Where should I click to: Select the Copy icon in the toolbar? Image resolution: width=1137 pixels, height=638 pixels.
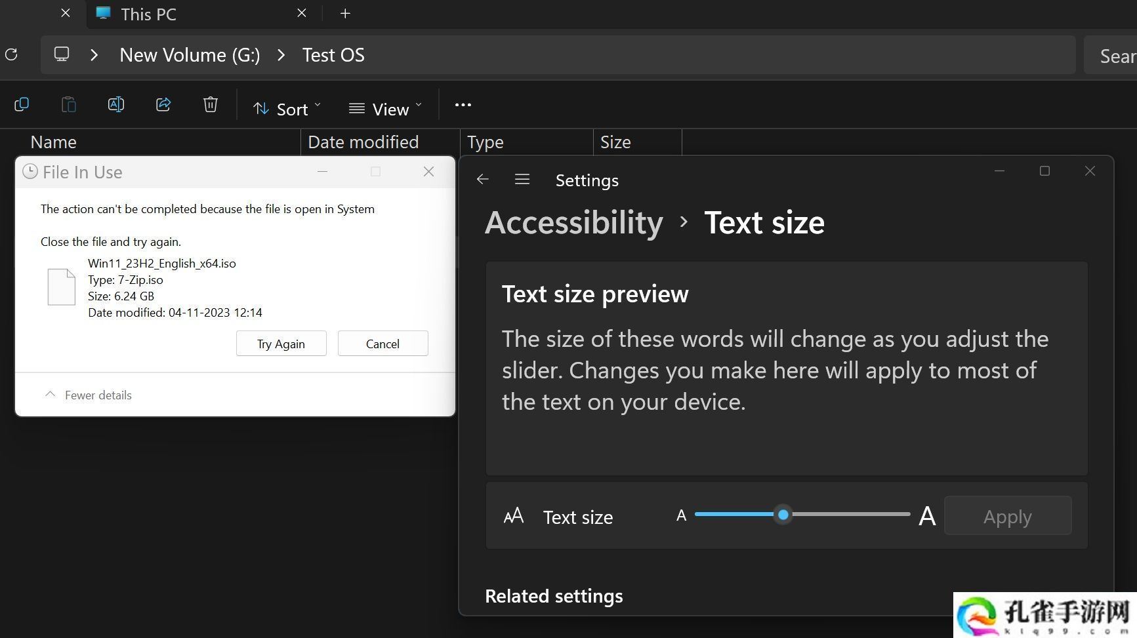coord(22,104)
